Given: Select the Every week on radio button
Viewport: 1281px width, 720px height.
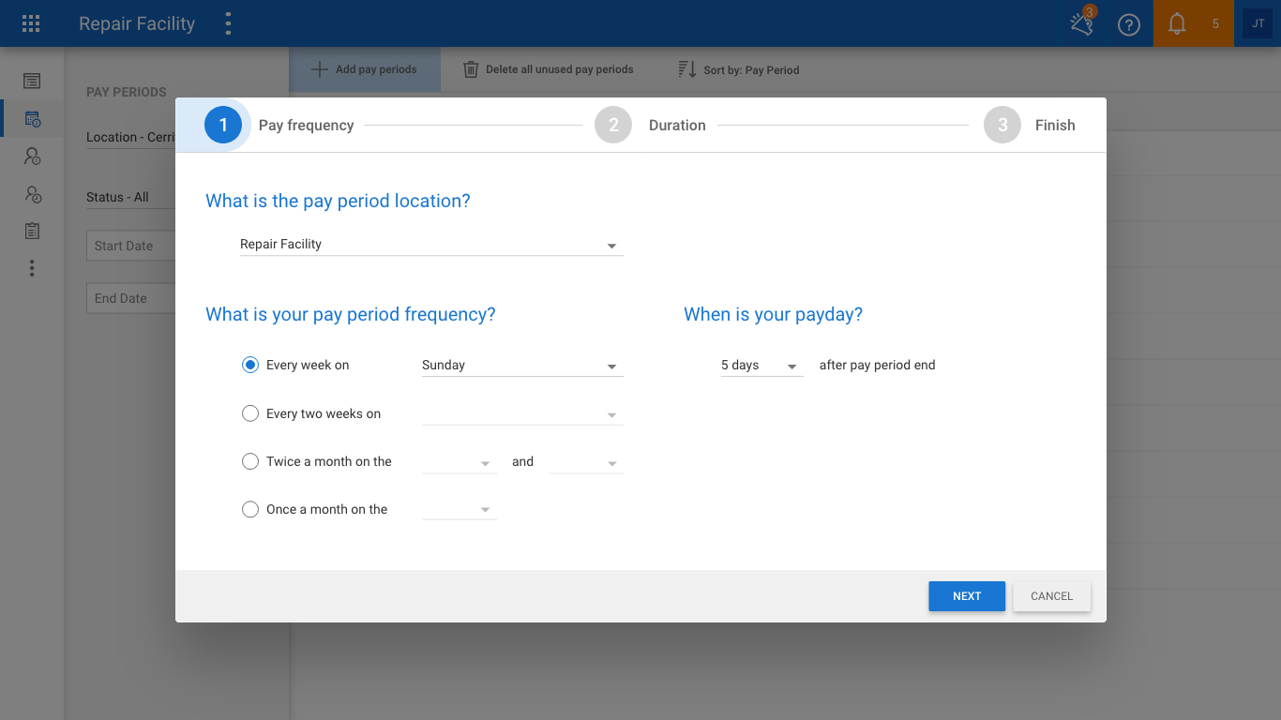Looking at the screenshot, I should click(250, 365).
